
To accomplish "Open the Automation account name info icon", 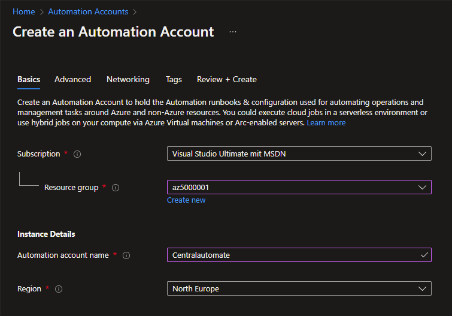I will point(126,255).
